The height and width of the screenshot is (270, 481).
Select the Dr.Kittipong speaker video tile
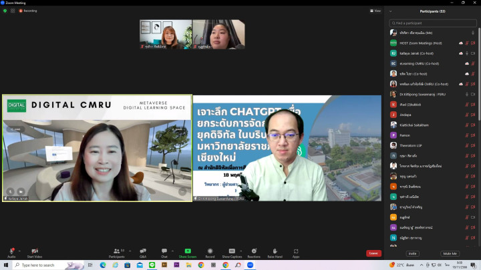[287, 148]
